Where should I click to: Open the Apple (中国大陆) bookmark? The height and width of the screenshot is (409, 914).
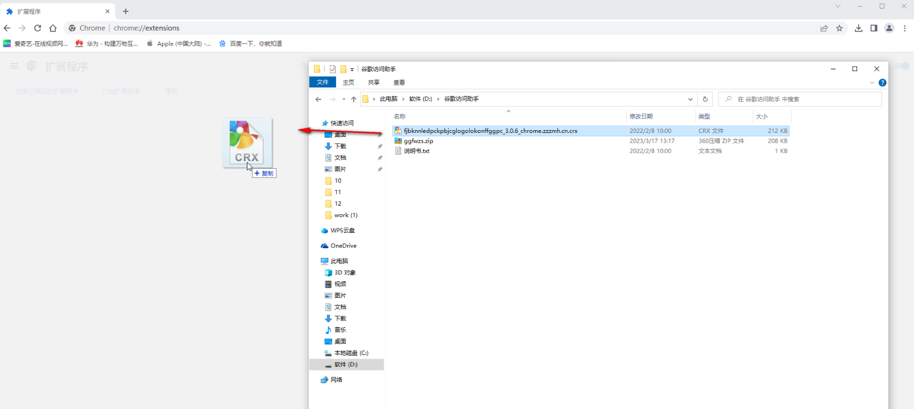179,43
